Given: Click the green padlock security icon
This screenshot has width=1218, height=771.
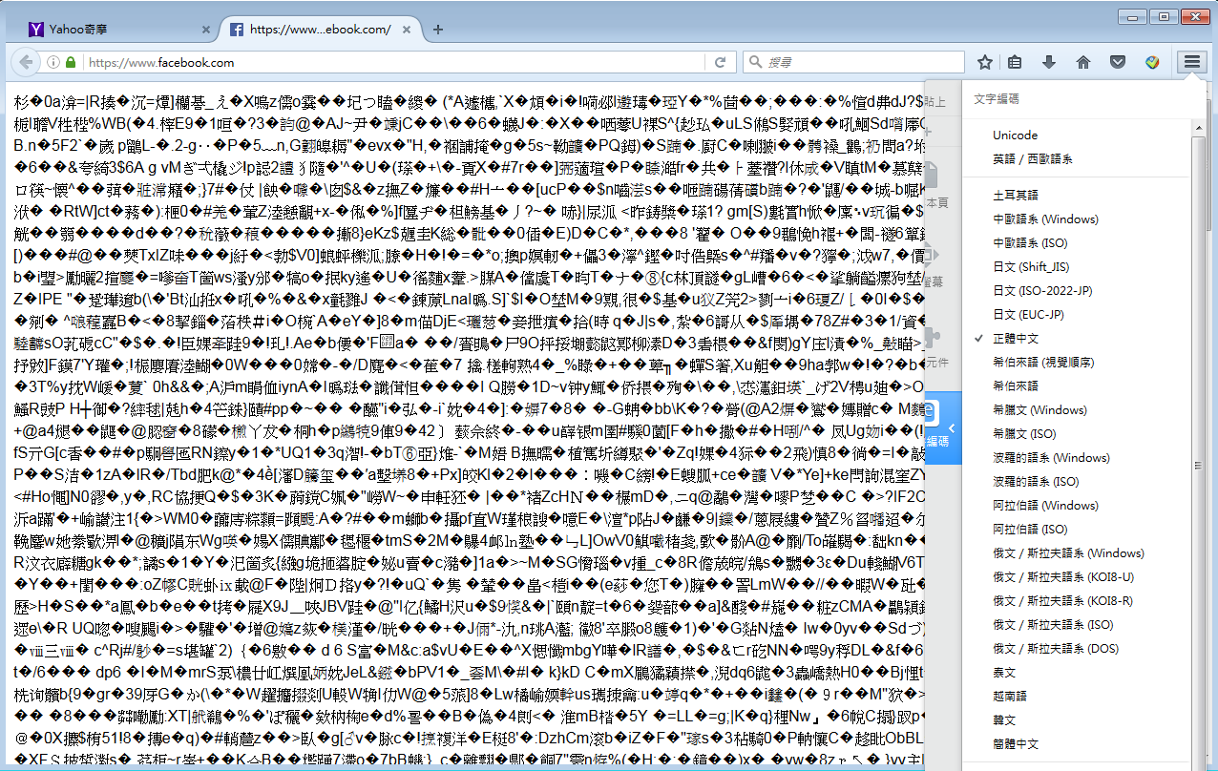Looking at the screenshot, I should tap(71, 63).
